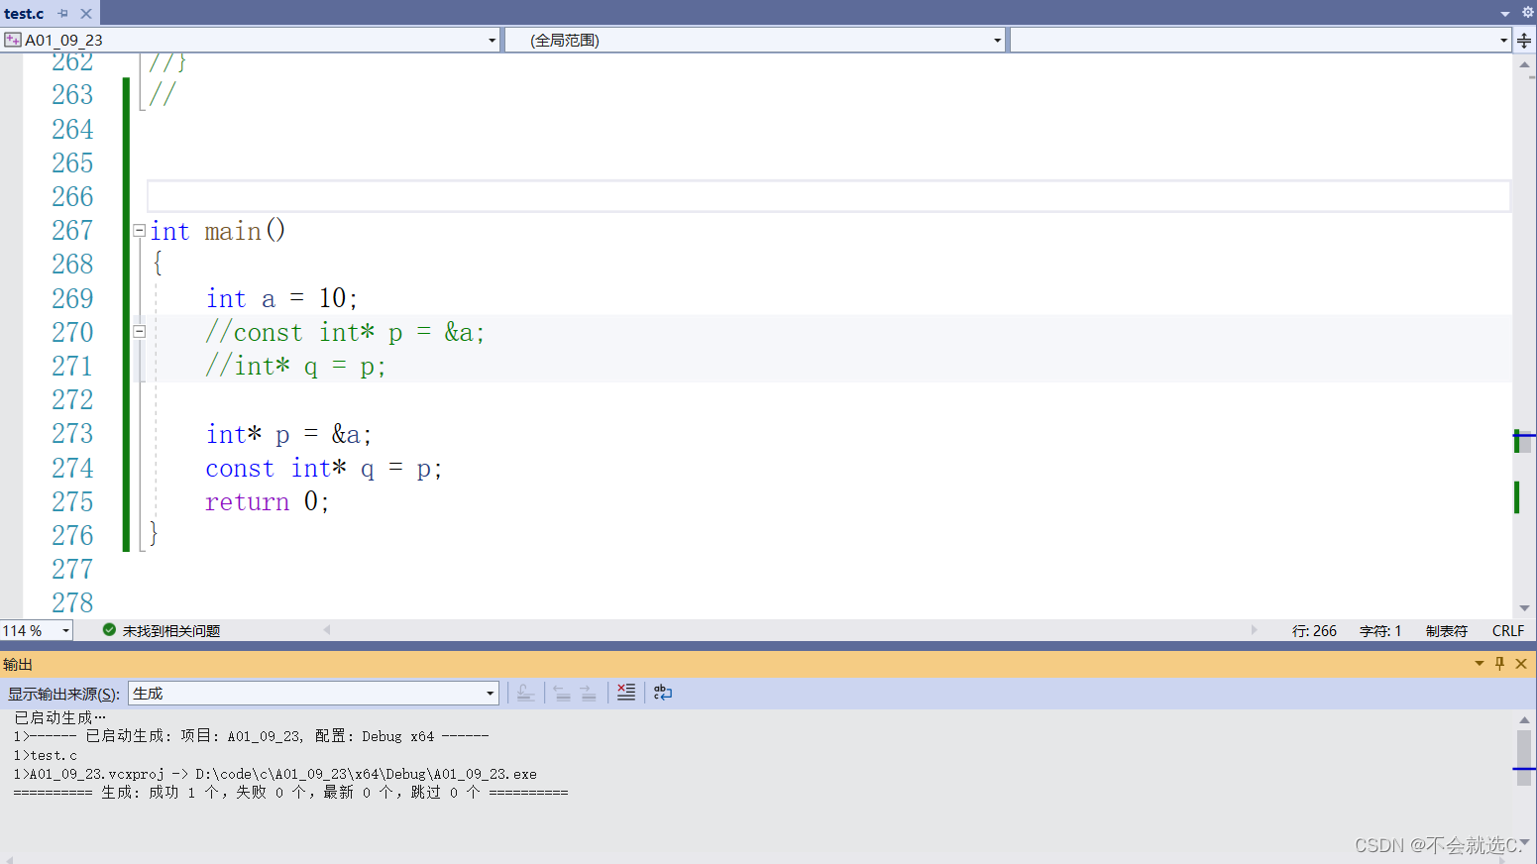Click the navigation bar icon beside A01_09_23
The height and width of the screenshot is (864, 1537).
click(13, 40)
